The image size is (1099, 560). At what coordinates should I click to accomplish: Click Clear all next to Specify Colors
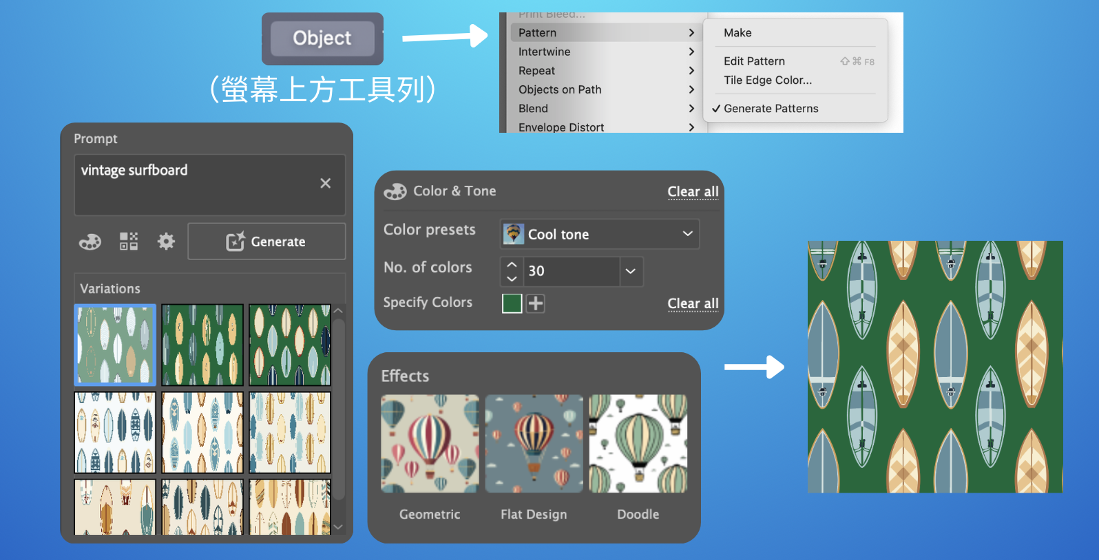click(x=693, y=303)
